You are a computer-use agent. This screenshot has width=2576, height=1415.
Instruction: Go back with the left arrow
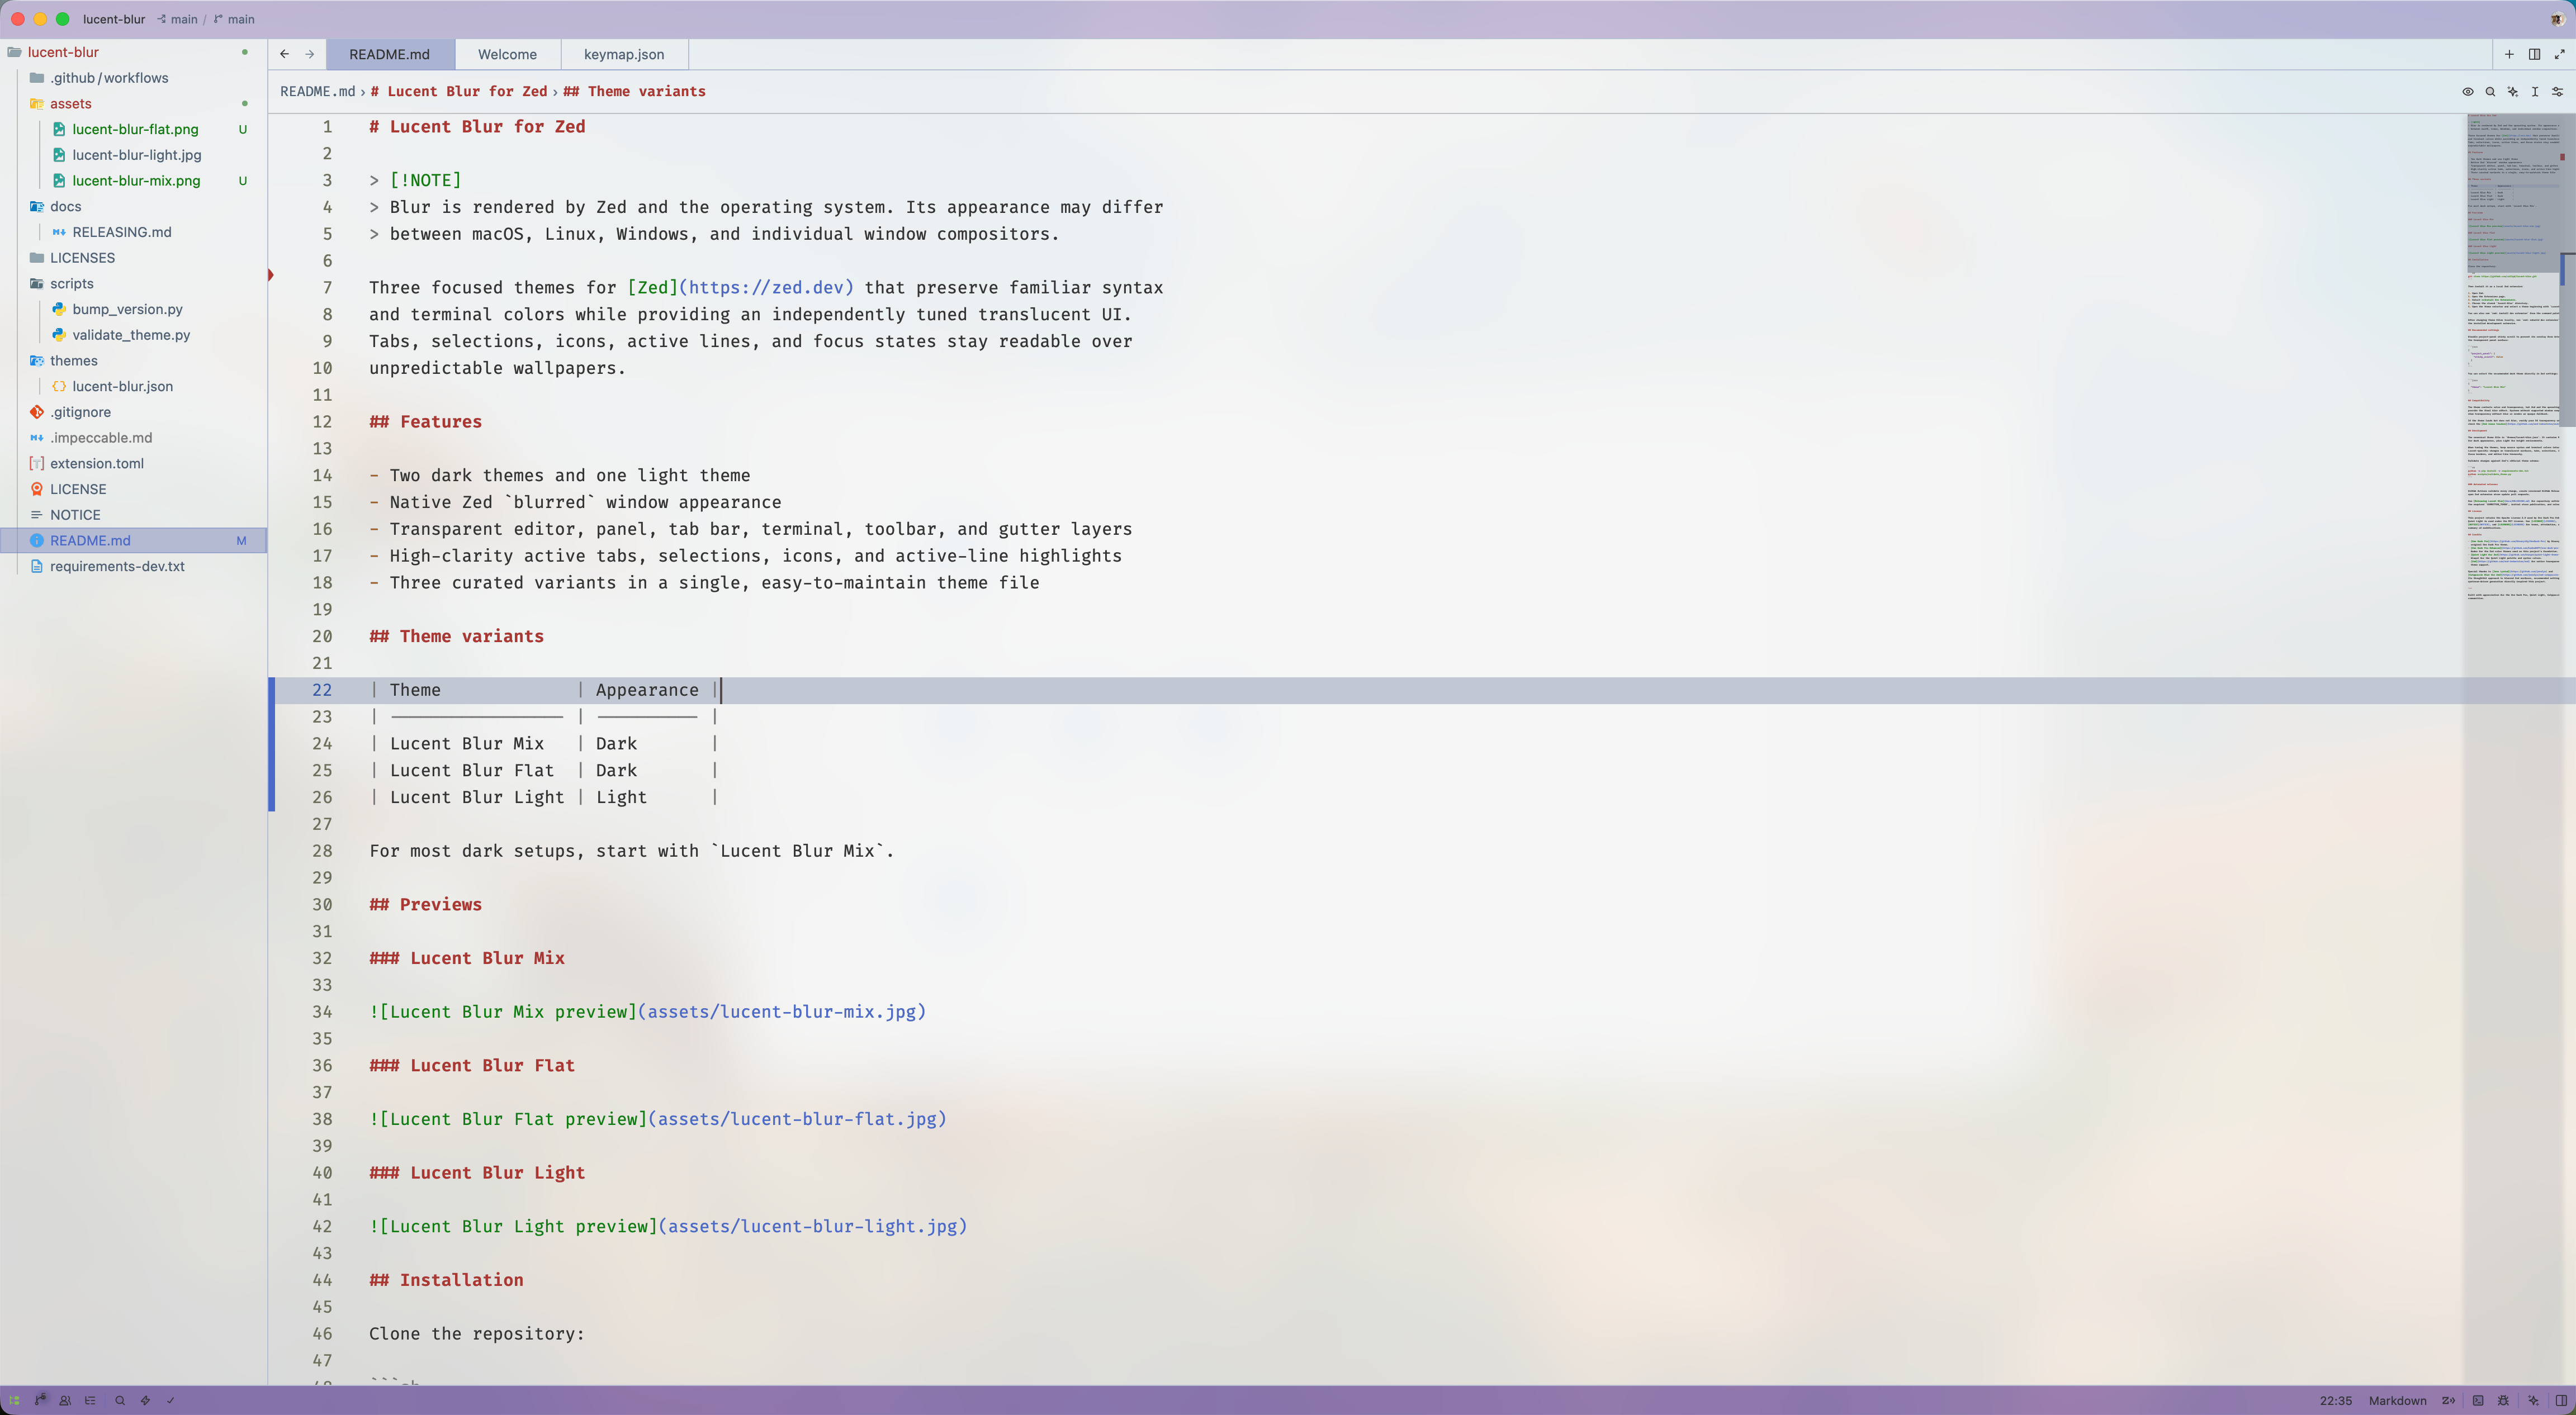coord(285,54)
